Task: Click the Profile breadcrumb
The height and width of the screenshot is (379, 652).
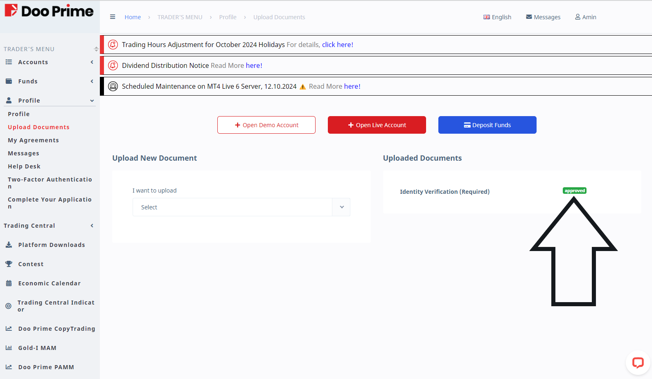Action: pos(228,17)
